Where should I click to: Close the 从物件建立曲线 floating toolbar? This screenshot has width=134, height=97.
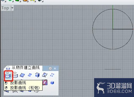pos(55,68)
